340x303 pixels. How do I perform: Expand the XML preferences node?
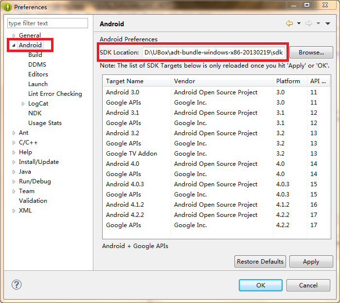(14, 211)
